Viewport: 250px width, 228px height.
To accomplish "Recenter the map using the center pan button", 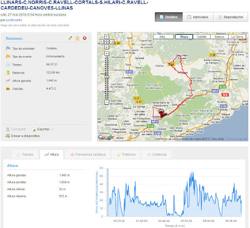I will pyautogui.click(x=107, y=42).
